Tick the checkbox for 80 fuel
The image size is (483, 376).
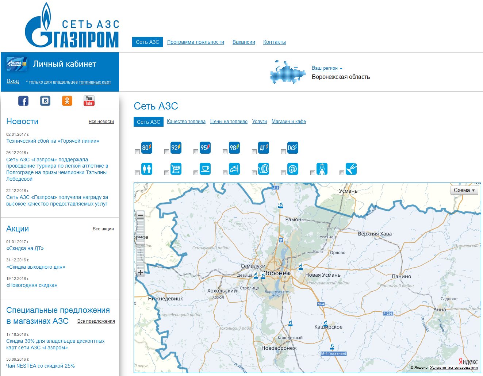(x=137, y=151)
